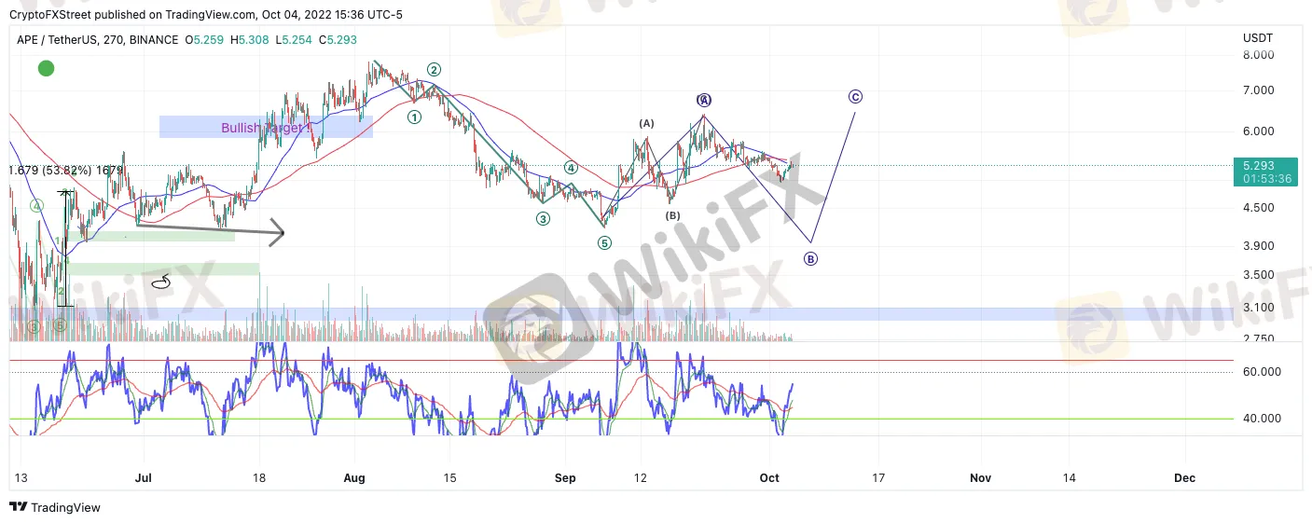Click the green market status circle
1312x523 pixels.
(46, 68)
